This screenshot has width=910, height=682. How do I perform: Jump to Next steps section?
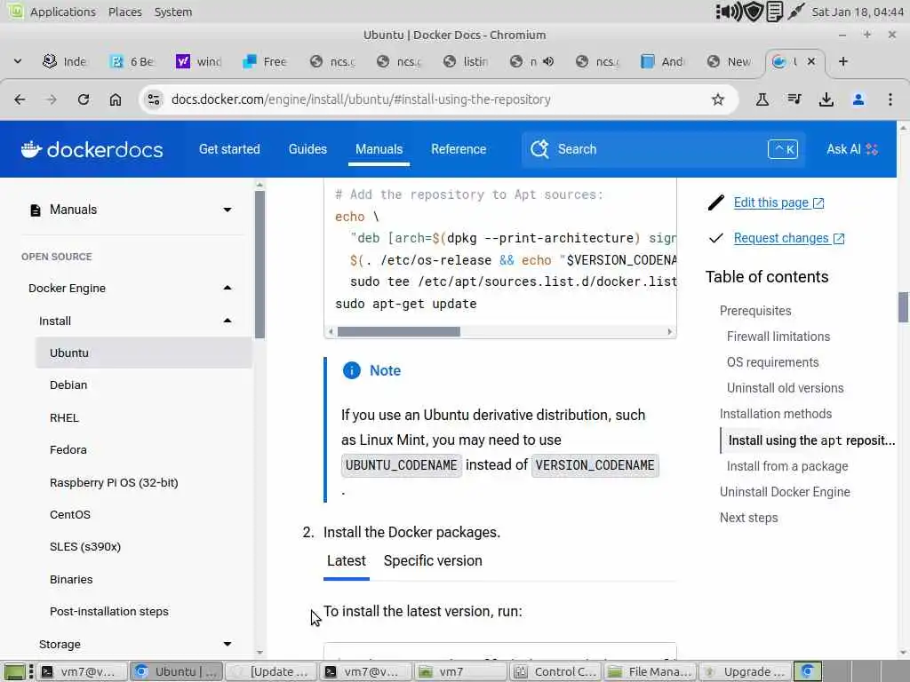[748, 518]
